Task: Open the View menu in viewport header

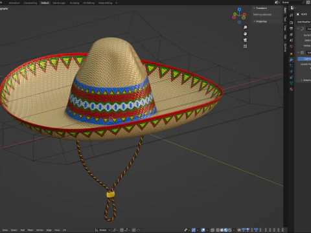Action: tap(5, 230)
